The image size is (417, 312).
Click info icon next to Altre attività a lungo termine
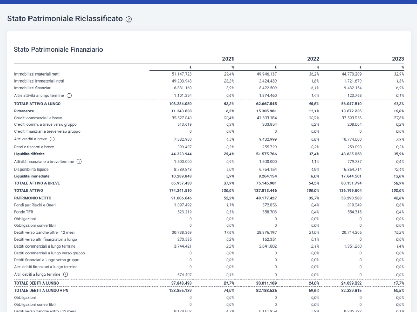pyautogui.click(x=69, y=95)
